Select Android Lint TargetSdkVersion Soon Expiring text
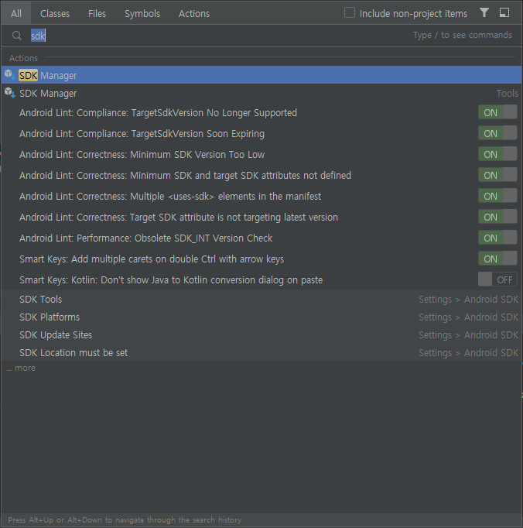Image resolution: width=523 pixels, height=528 pixels. (x=142, y=134)
